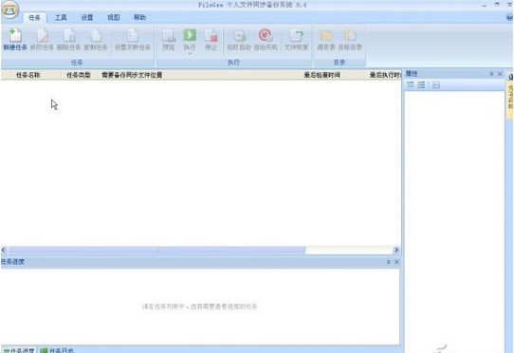
Task: Click the 新建任务 (new task) icon
Action: pos(15,35)
